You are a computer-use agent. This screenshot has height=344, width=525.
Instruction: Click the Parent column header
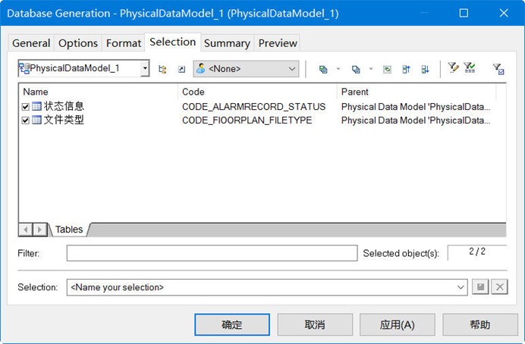point(417,92)
